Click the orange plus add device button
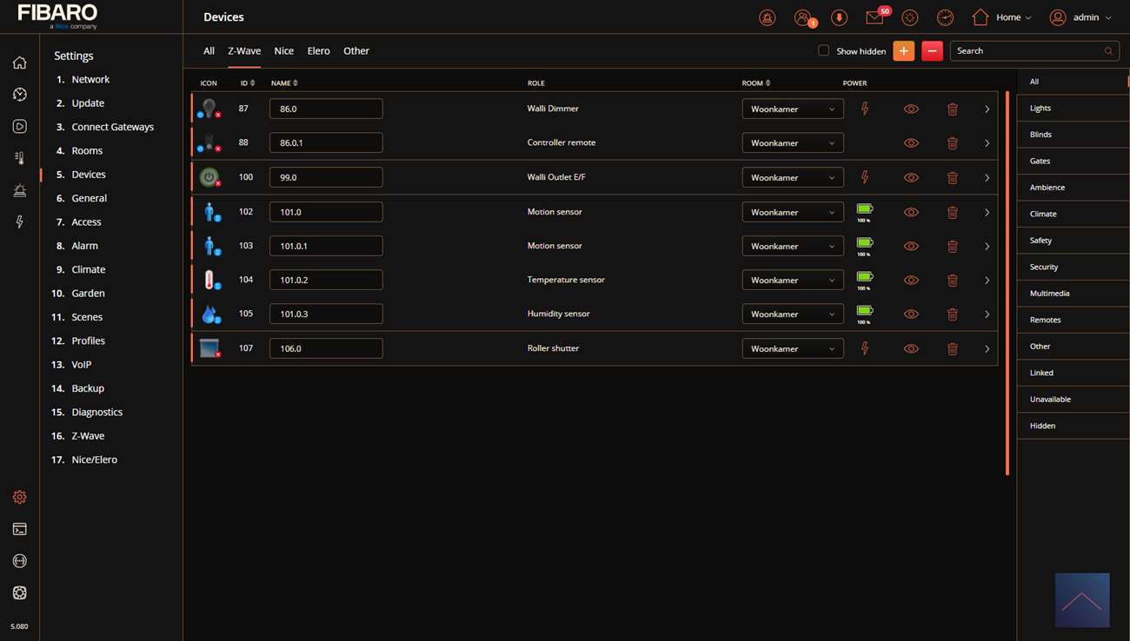This screenshot has width=1130, height=641. point(903,51)
